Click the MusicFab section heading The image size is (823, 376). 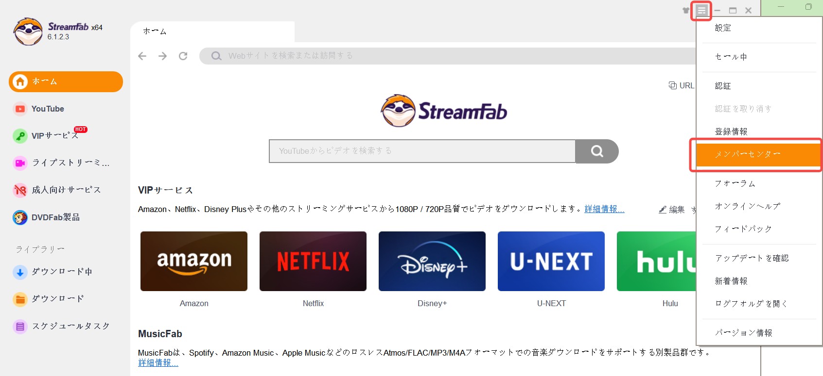(160, 334)
